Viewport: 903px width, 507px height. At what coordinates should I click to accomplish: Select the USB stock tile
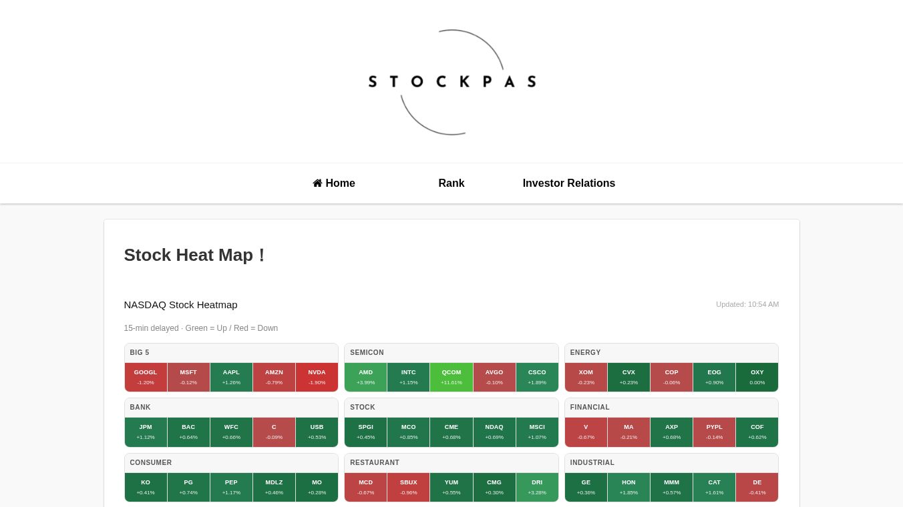317,432
